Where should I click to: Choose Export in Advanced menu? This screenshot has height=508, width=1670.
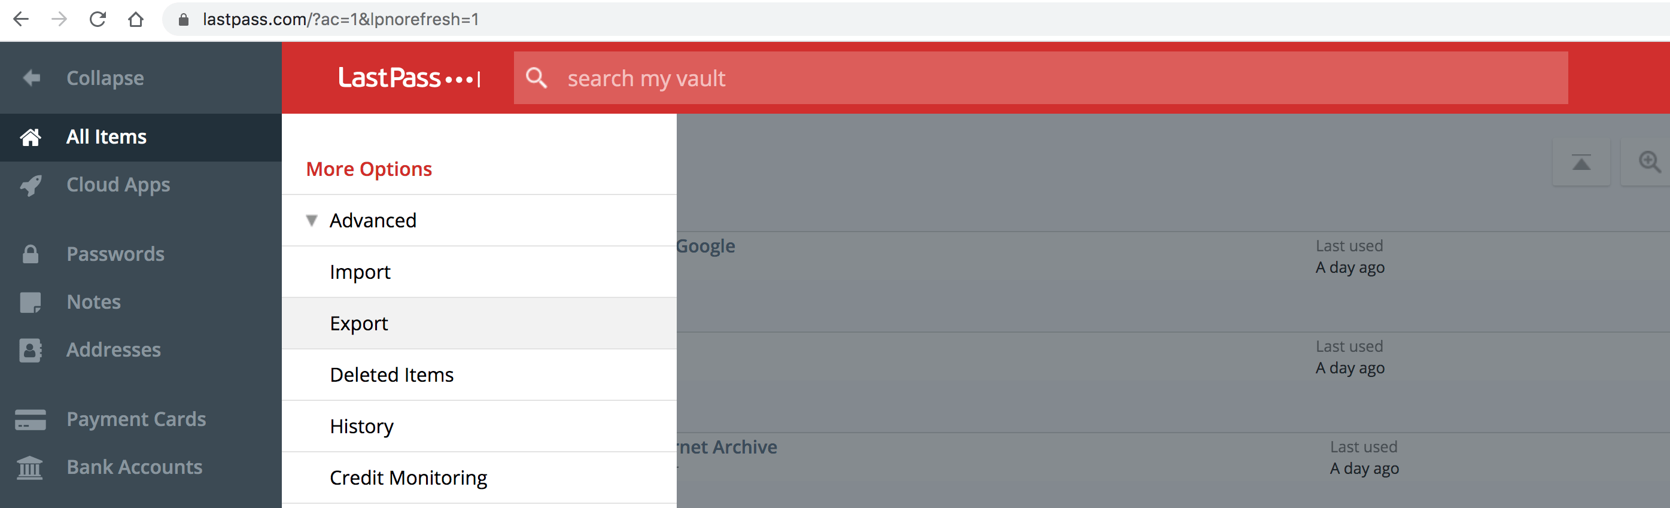pyautogui.click(x=358, y=323)
